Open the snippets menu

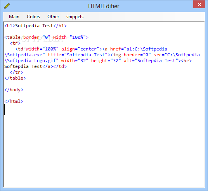(75, 17)
